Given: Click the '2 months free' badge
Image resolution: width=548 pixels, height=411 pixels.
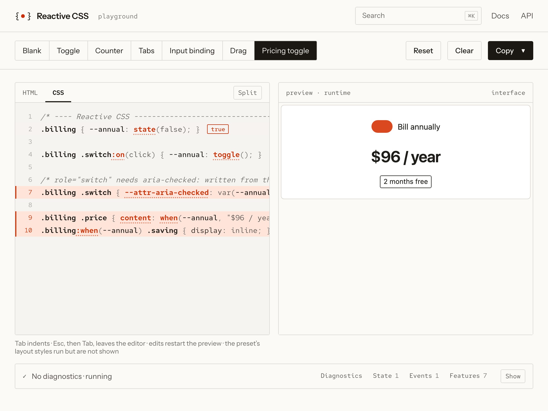Looking at the screenshot, I should (x=406, y=182).
